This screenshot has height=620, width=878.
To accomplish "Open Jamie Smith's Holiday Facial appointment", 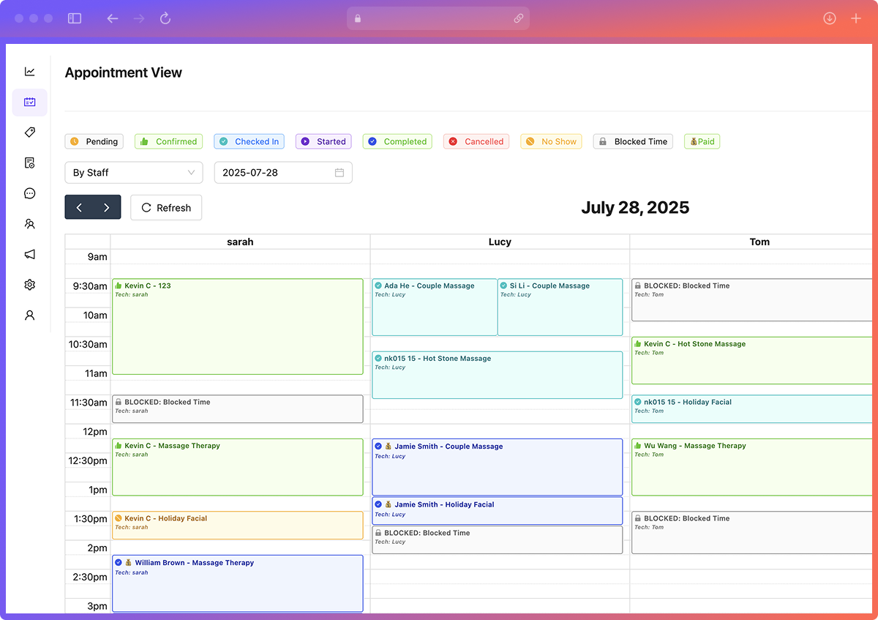I will [x=498, y=511].
